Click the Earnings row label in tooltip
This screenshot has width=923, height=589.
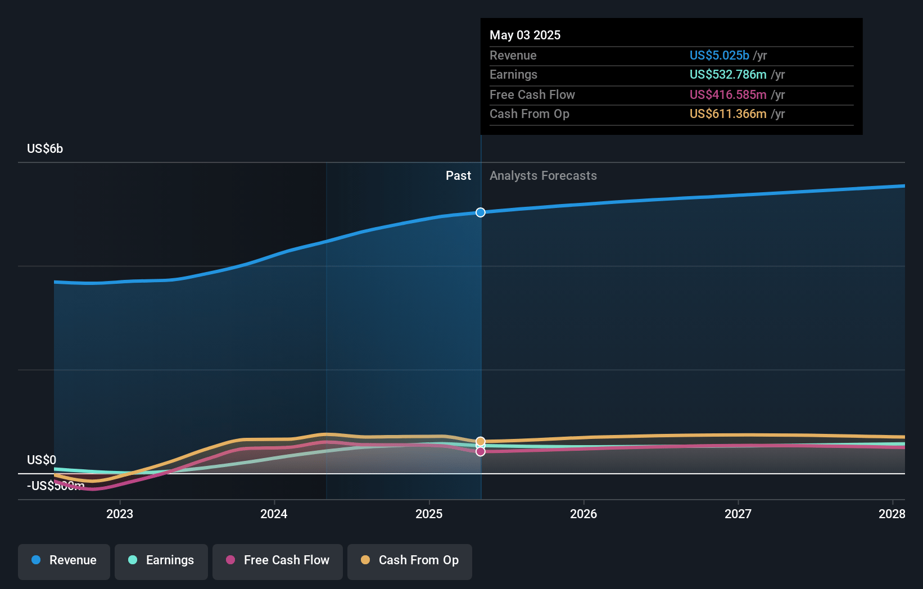pos(513,74)
